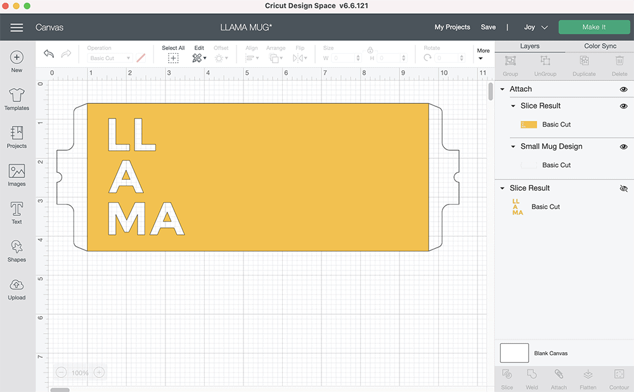634x392 pixels.
Task: Open Projects from the left sidebar
Action: pyautogui.click(x=16, y=137)
